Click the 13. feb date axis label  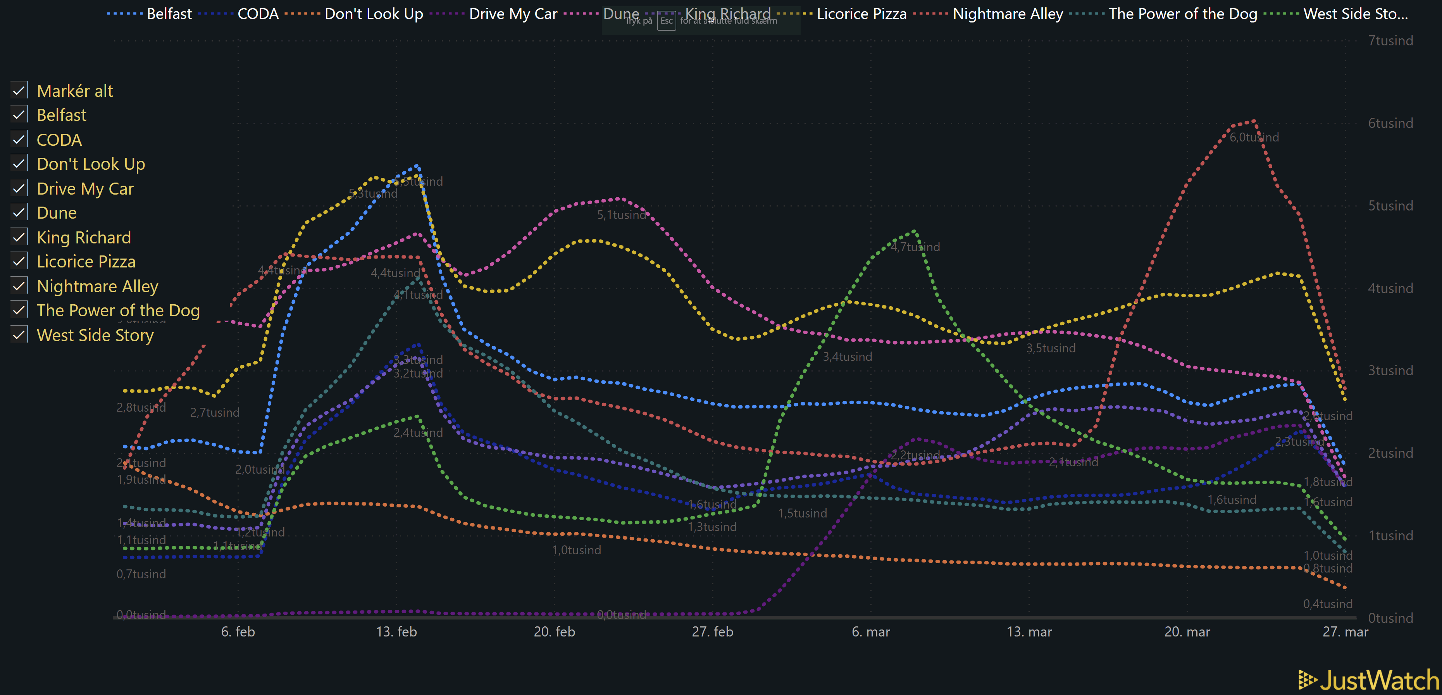tap(396, 632)
